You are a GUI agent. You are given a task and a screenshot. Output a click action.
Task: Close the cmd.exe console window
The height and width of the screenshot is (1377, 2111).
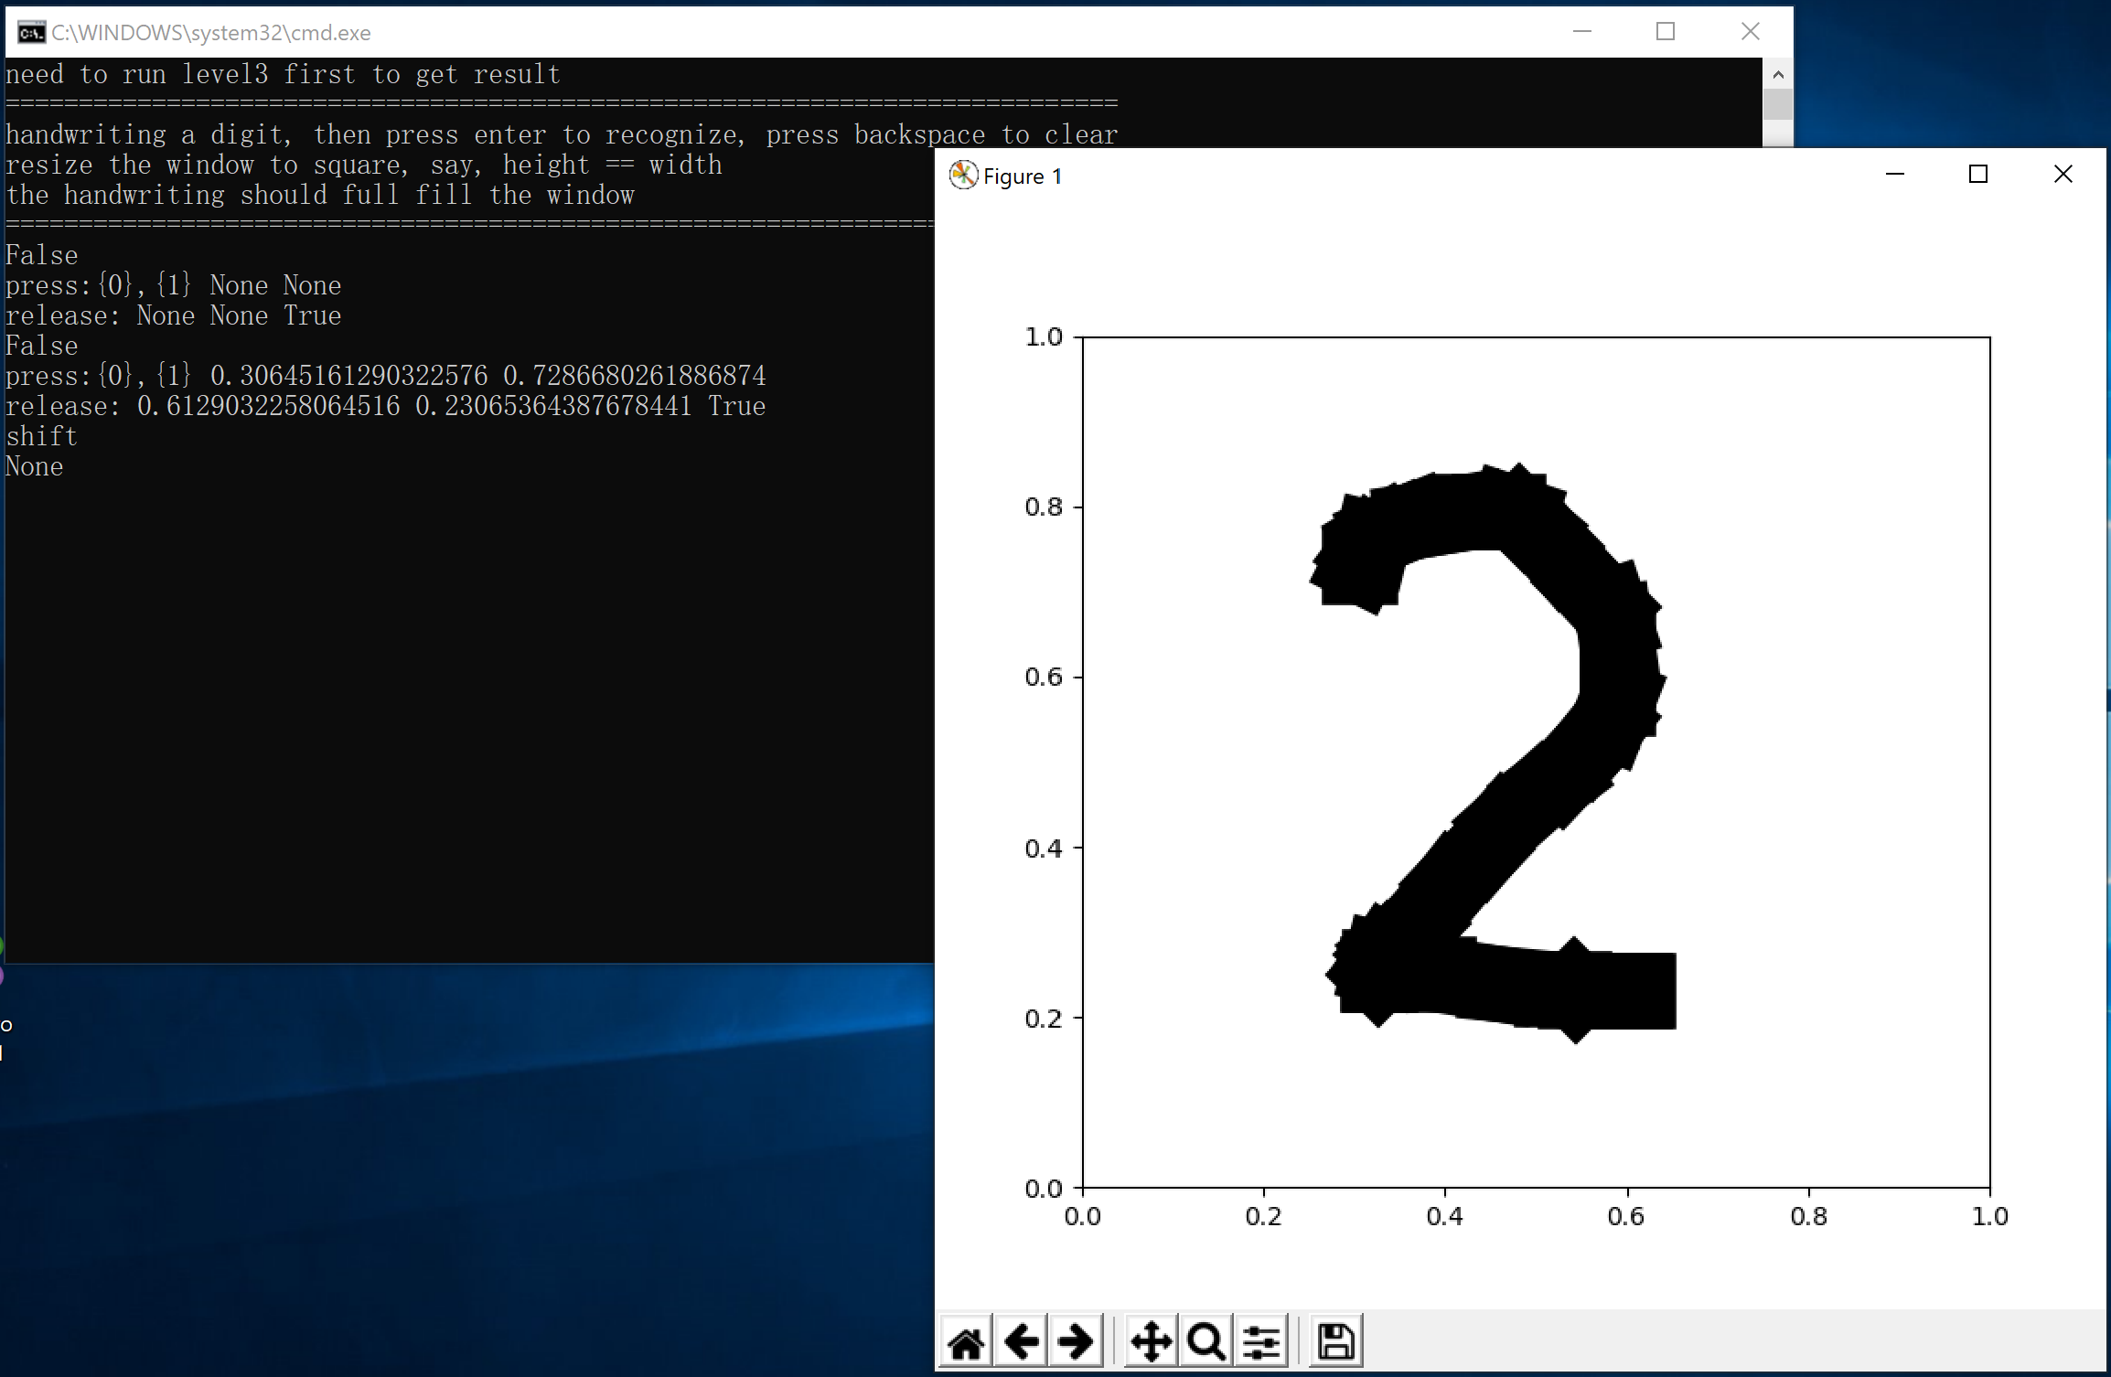coord(1750,32)
